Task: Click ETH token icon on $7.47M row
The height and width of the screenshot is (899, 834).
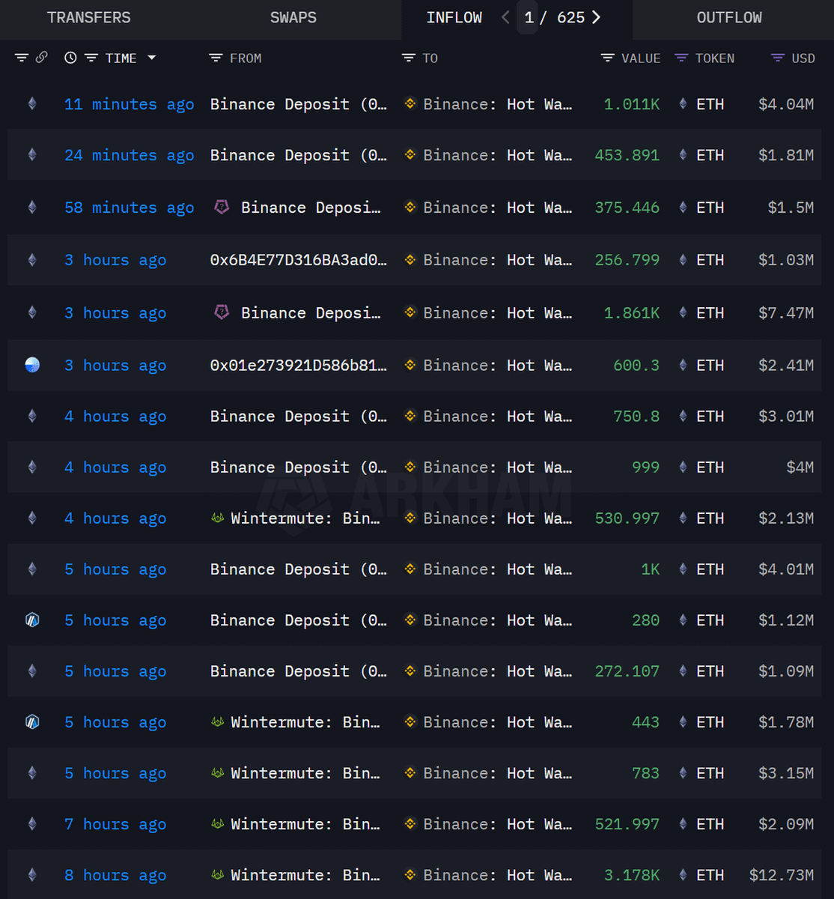Action: tap(683, 312)
